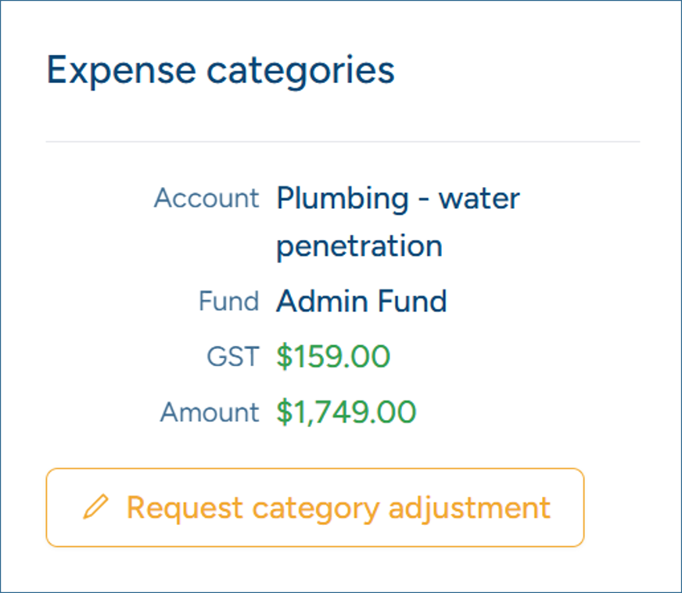Screen dimensions: 682x593
Task: Click the word Plumbing in account value
Action: (343, 199)
